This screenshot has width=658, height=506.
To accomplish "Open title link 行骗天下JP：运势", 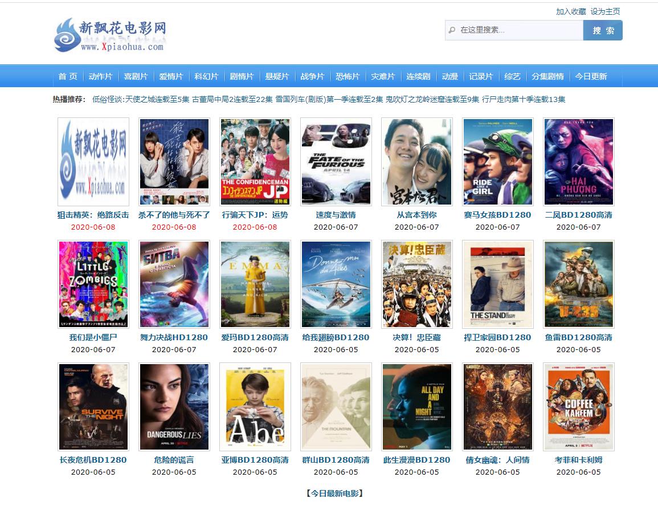I will pos(255,215).
